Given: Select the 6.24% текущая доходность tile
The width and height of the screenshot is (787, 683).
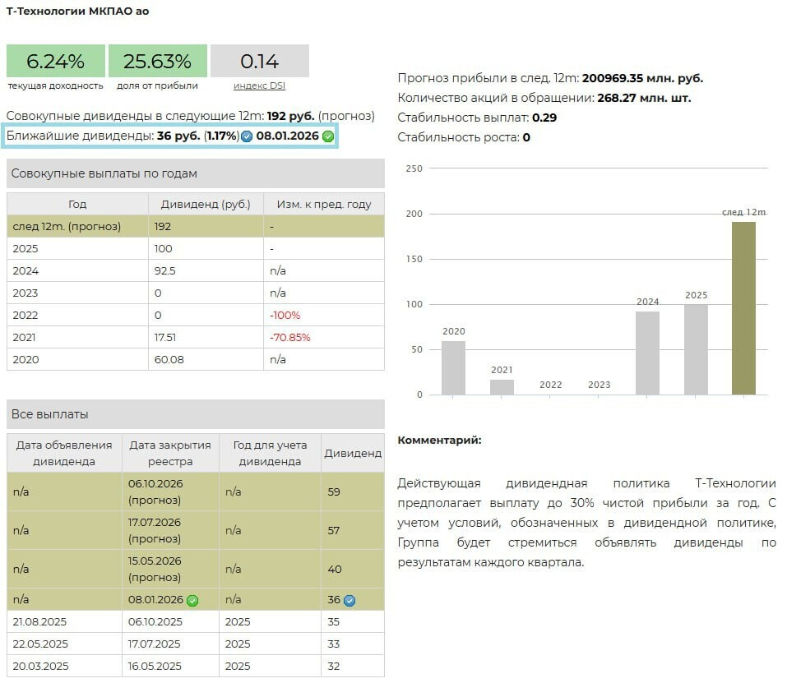Looking at the screenshot, I should pos(56,62).
